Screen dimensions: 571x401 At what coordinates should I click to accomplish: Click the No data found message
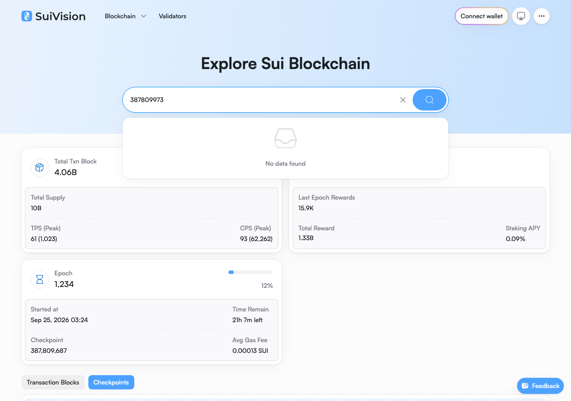pyautogui.click(x=285, y=164)
